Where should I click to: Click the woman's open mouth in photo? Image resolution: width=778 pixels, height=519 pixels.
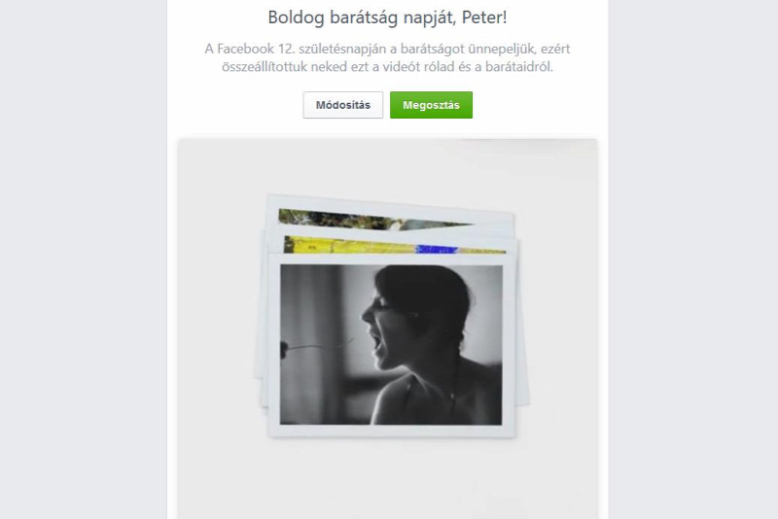coord(378,342)
